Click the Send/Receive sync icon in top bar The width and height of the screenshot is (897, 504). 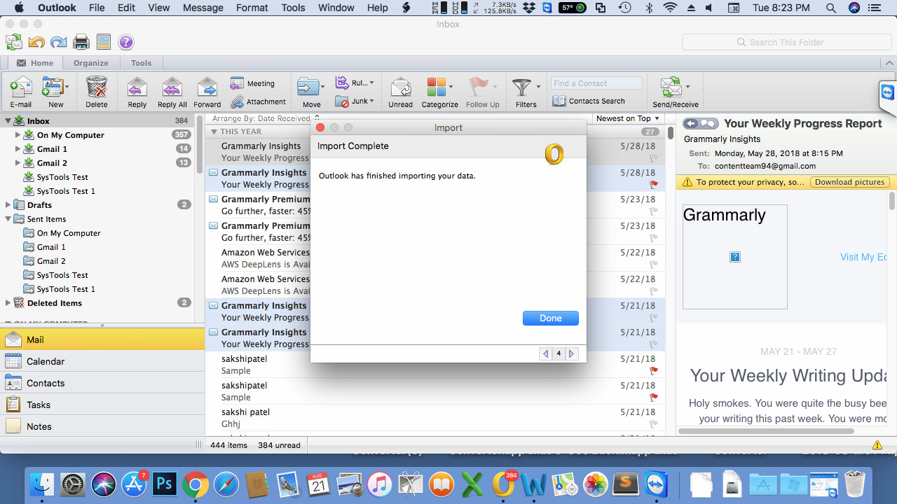click(x=14, y=43)
